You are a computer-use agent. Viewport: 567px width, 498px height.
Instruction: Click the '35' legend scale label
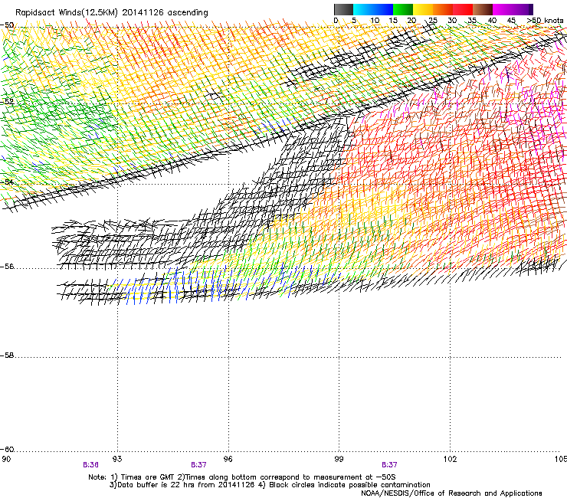(x=472, y=21)
